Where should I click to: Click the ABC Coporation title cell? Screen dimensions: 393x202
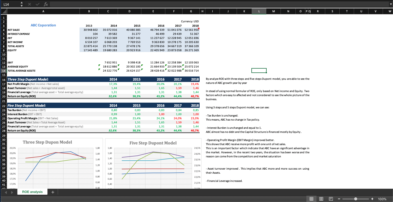point(43,25)
